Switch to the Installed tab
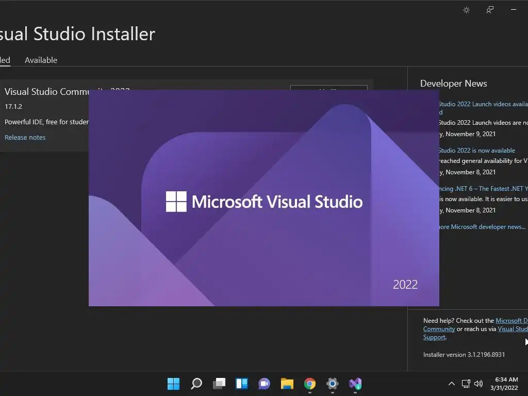Viewport: 528px width, 396px height. (5, 60)
